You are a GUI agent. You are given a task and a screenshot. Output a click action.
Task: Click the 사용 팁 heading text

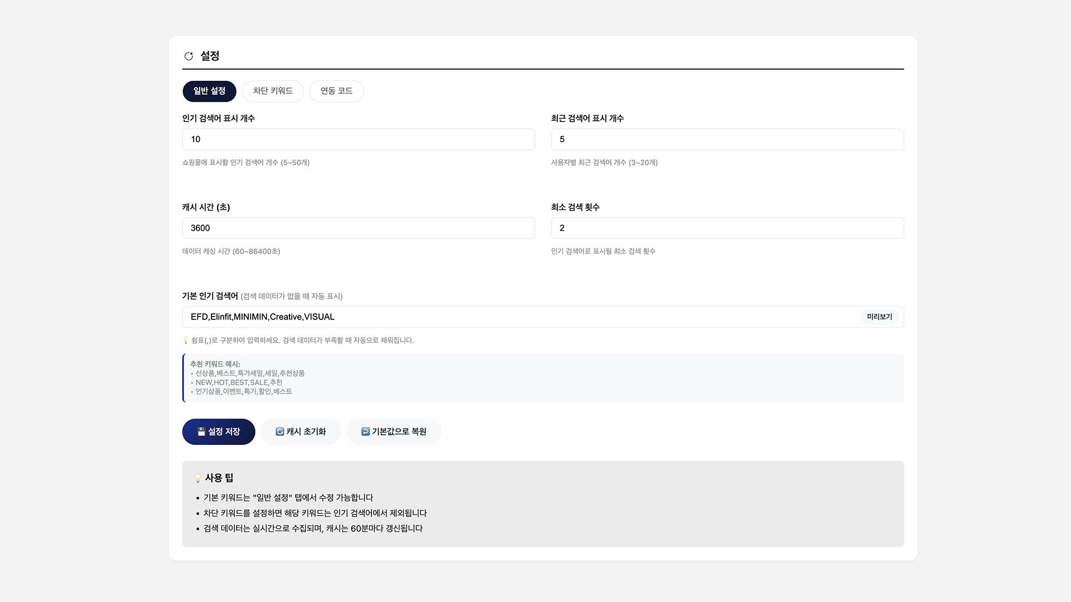[x=219, y=478]
